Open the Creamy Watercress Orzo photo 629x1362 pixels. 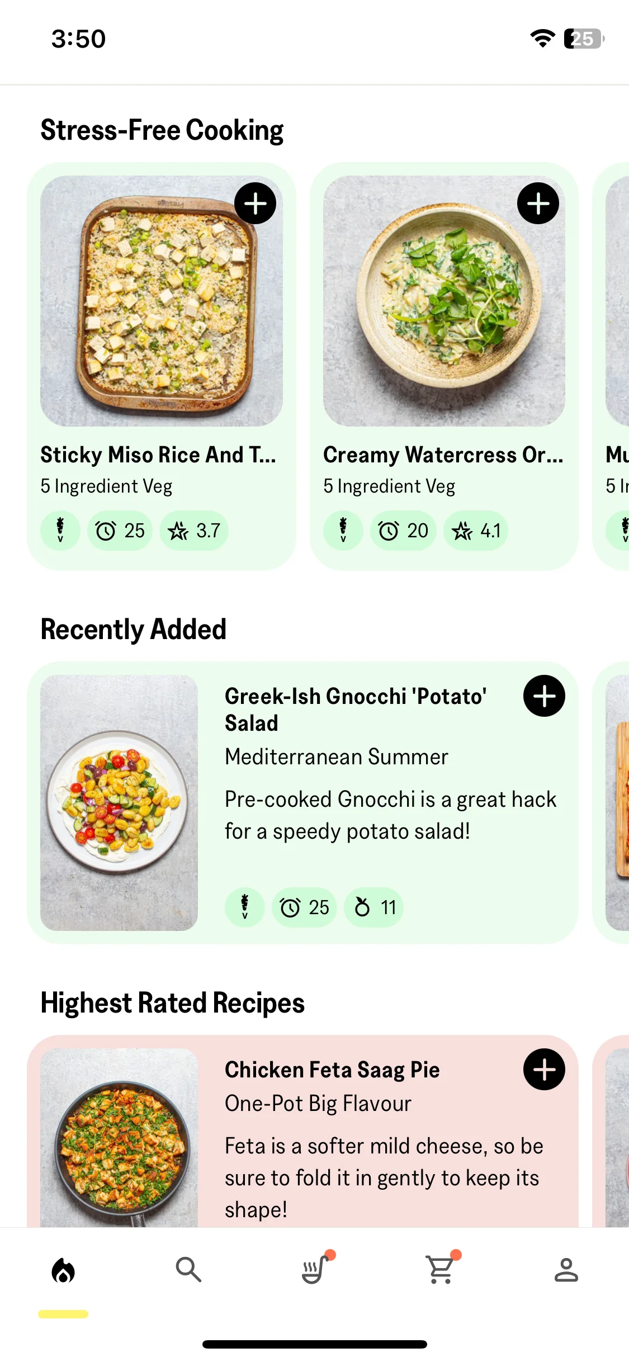(x=444, y=301)
